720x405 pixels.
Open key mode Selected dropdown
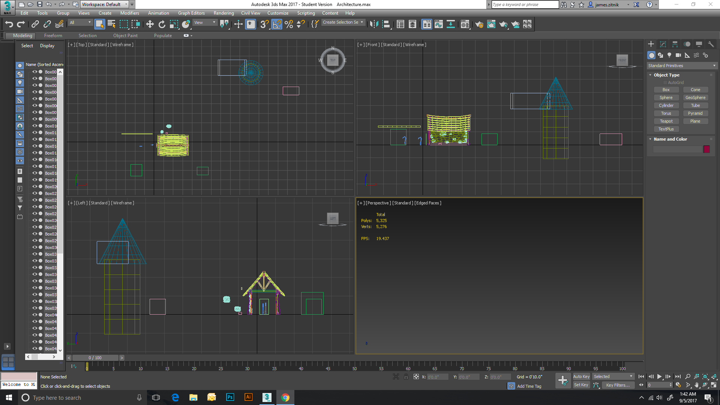tap(613, 376)
